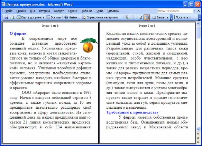
Task: Open the Сервис menu
Action: pos(73,11)
